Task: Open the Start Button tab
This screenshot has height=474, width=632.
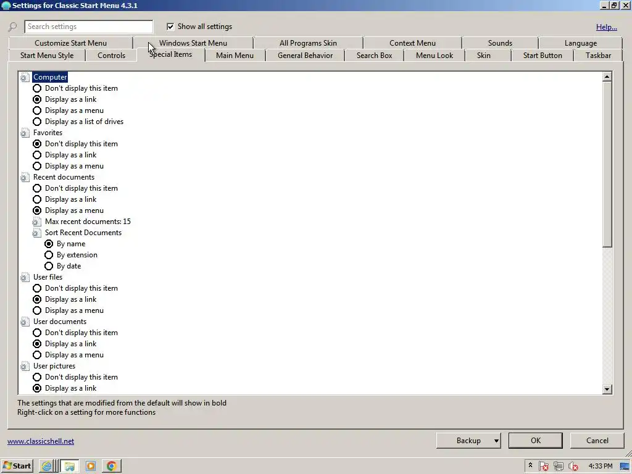Action: (543, 56)
